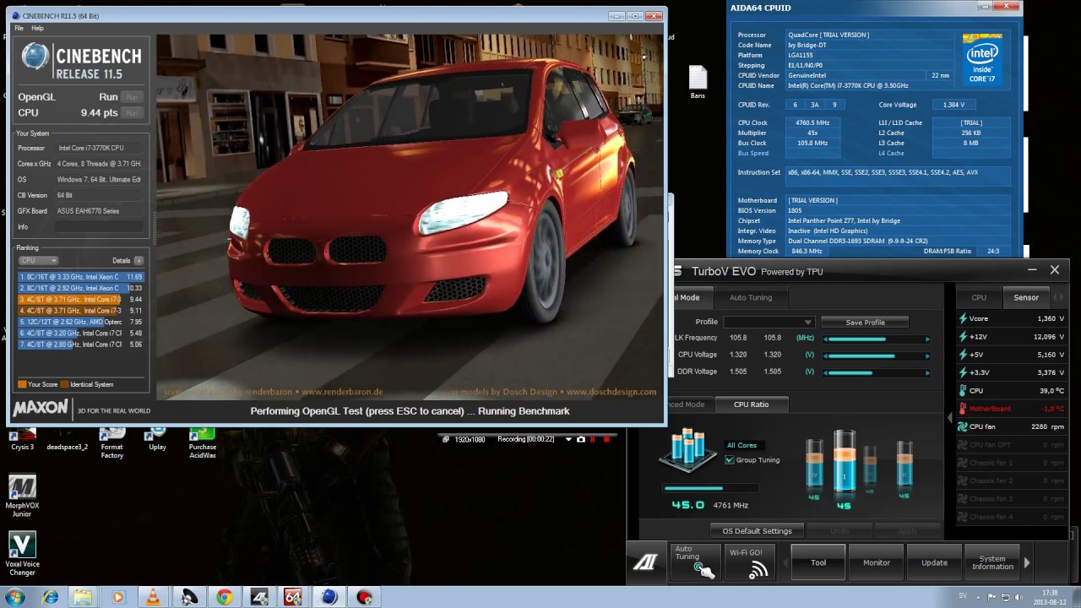Select ranking row 5 AMD Opteron 7.95

pos(81,322)
